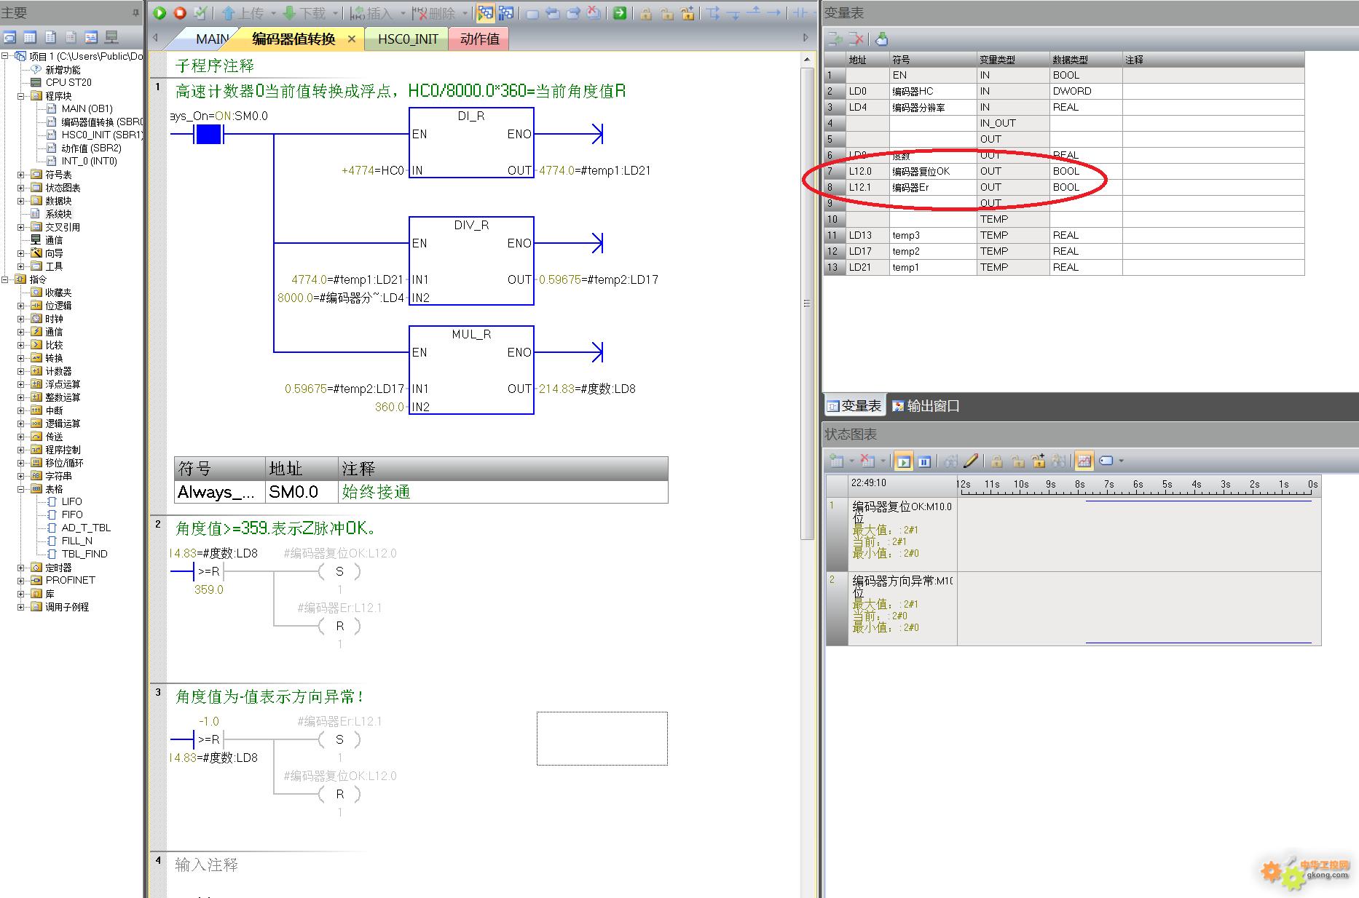Expand the PROFINET instruction folder

click(21, 581)
